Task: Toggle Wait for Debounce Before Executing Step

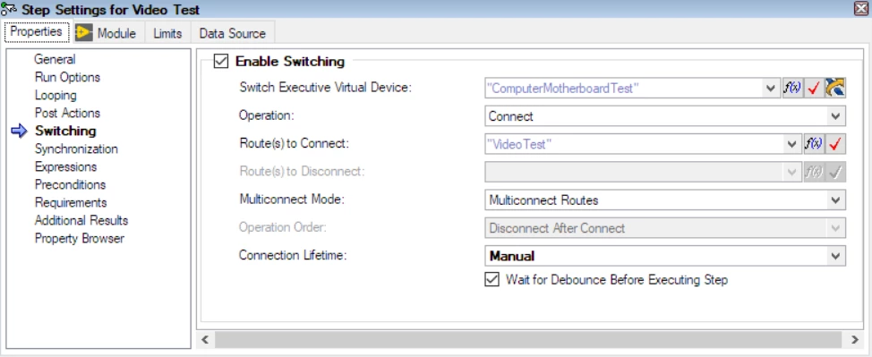Action: [x=492, y=279]
